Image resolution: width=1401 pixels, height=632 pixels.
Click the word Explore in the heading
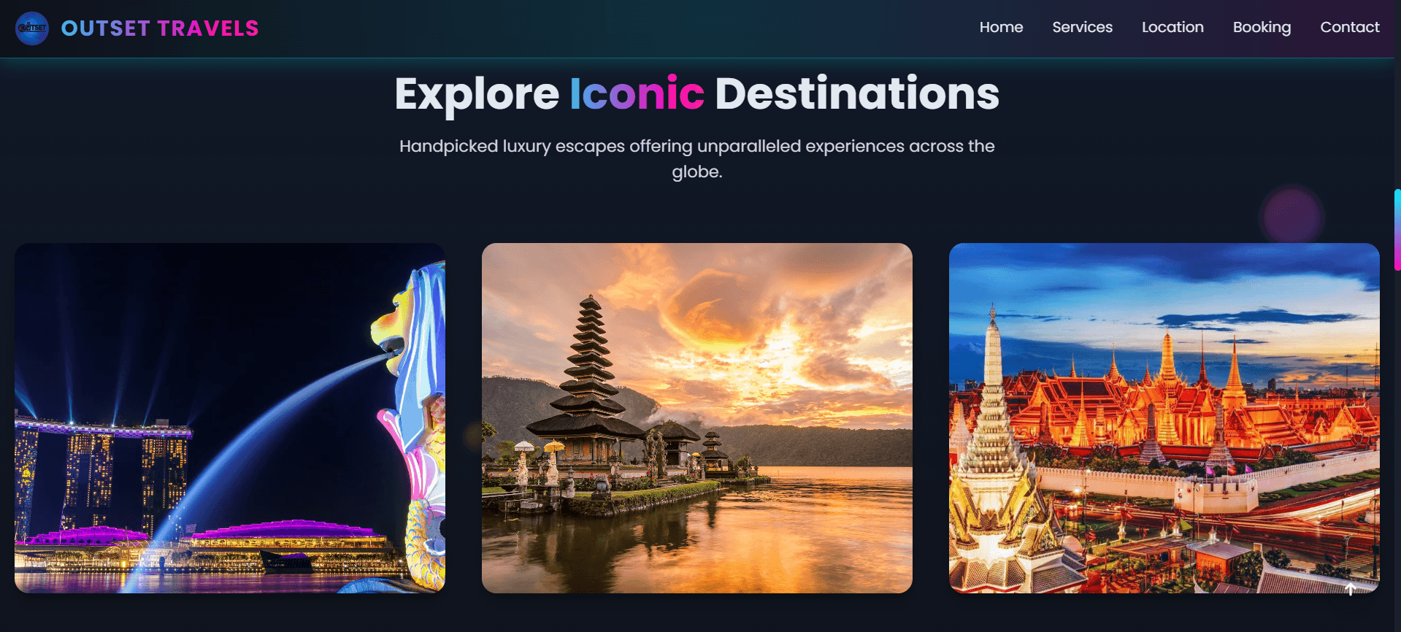pyautogui.click(x=477, y=94)
